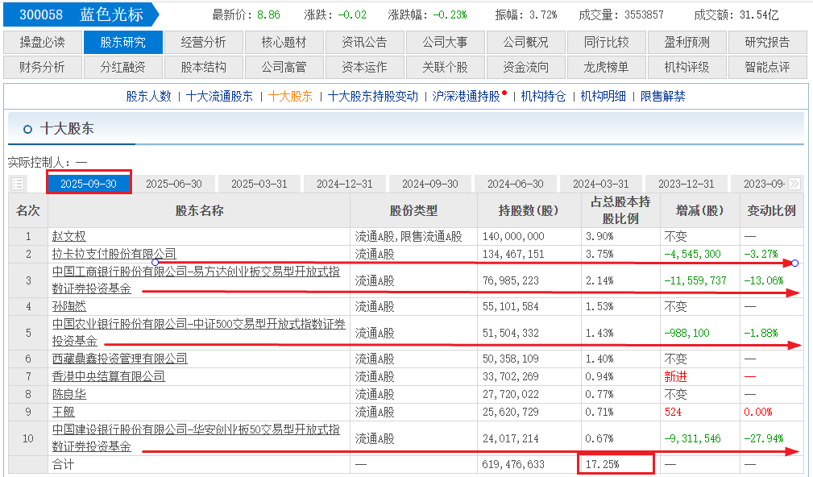Go to 十大股东 section link
The width and height of the screenshot is (813, 477).
coord(290,96)
